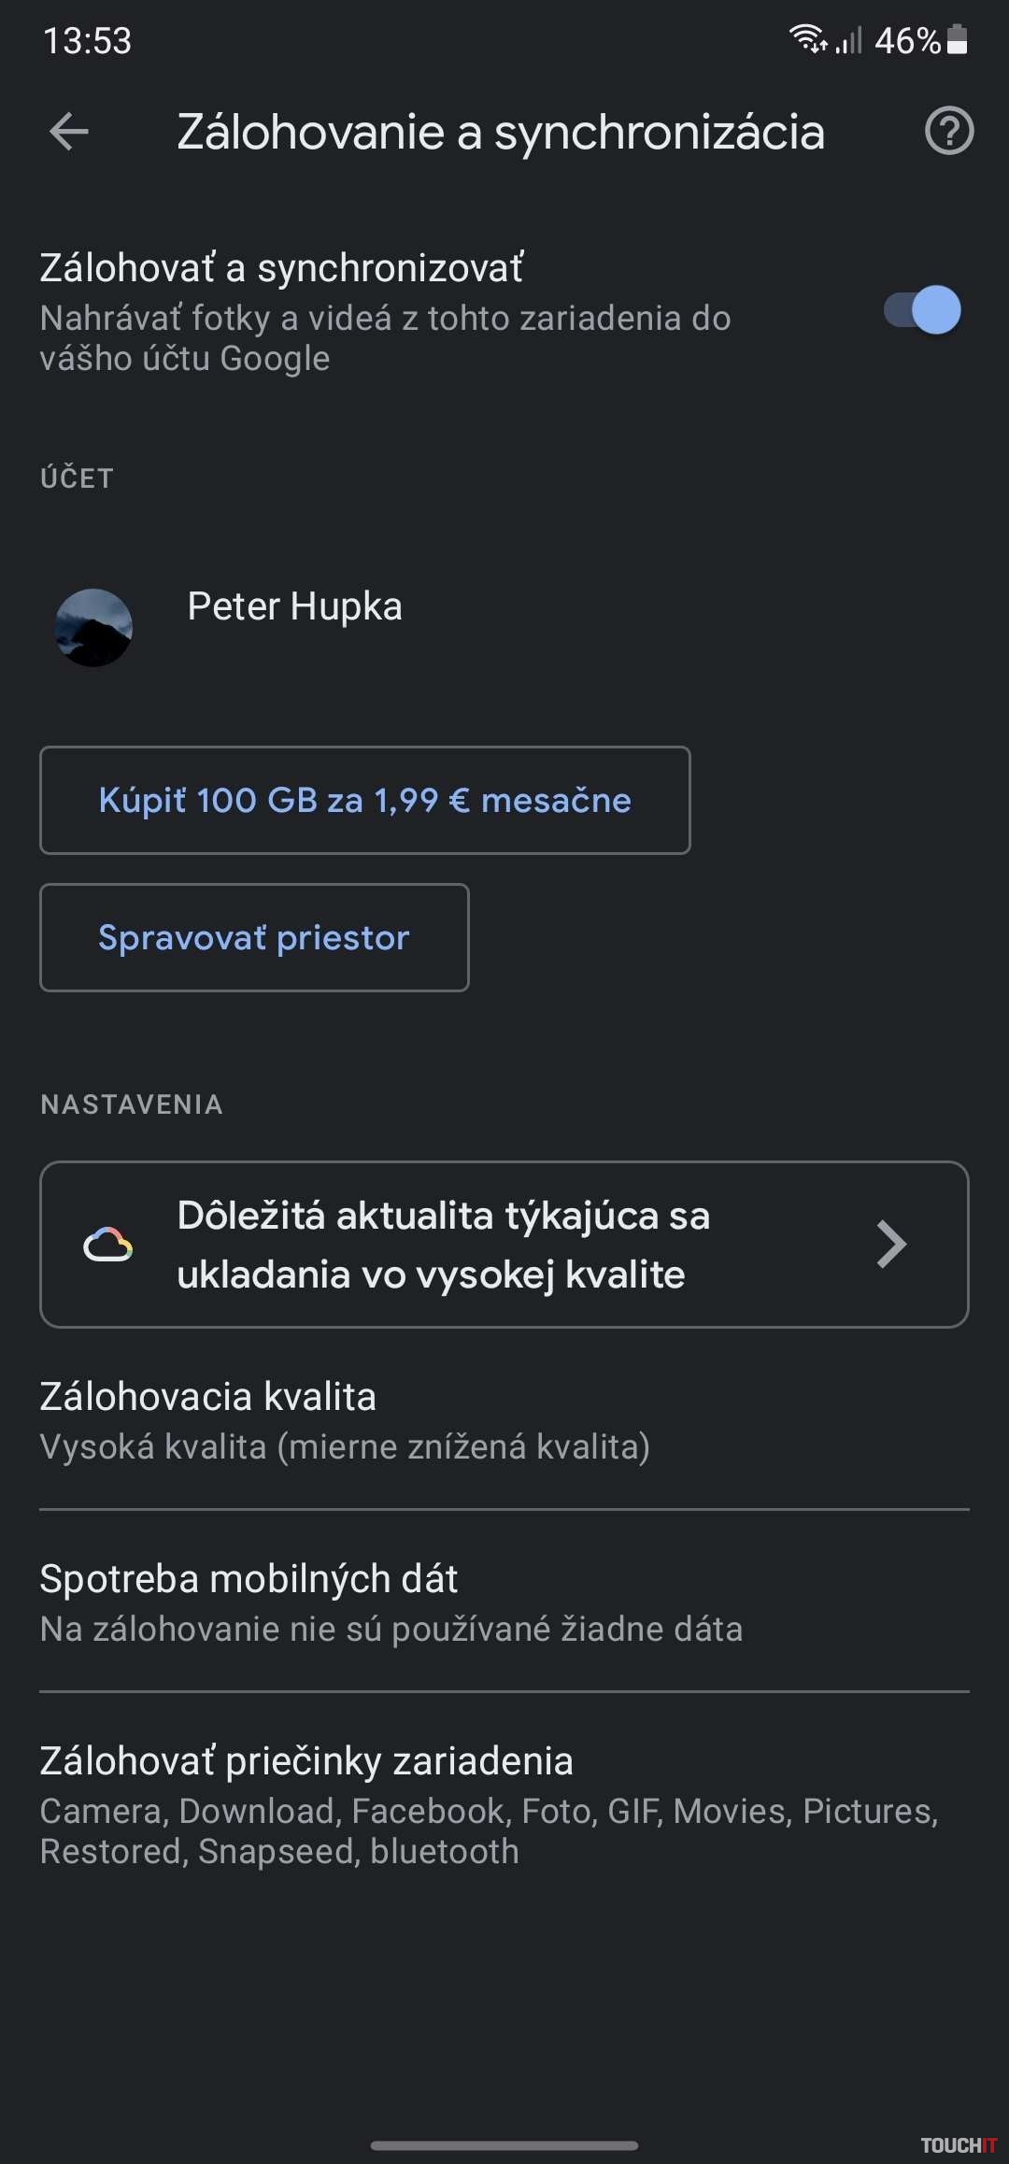This screenshot has height=2164, width=1009.
Task: Open the Zálohovacia kvalita setting
Action: (504, 1420)
